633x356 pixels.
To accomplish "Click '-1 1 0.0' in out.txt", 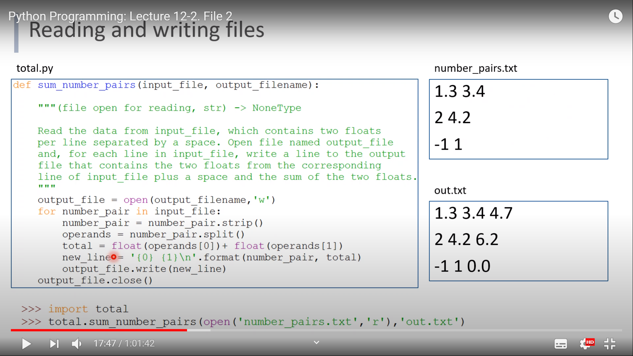I will tap(462, 266).
